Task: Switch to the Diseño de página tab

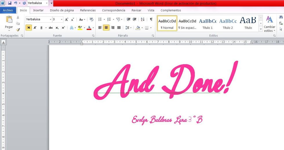Action: click(62, 10)
